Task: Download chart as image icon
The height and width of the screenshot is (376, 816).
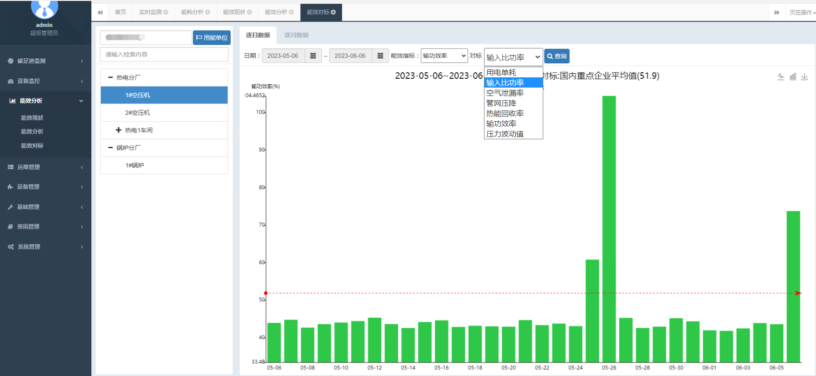Action: (x=804, y=77)
